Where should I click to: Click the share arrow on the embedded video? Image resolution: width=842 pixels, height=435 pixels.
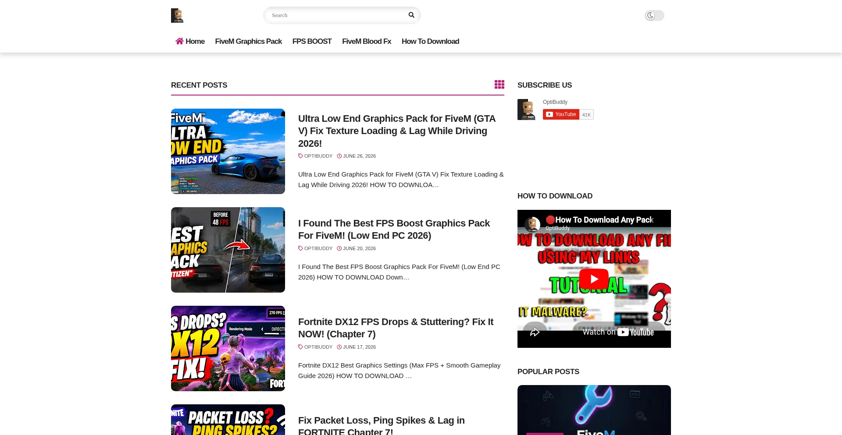pos(535,332)
